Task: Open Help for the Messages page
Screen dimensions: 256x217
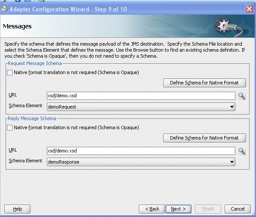Action: point(17,209)
